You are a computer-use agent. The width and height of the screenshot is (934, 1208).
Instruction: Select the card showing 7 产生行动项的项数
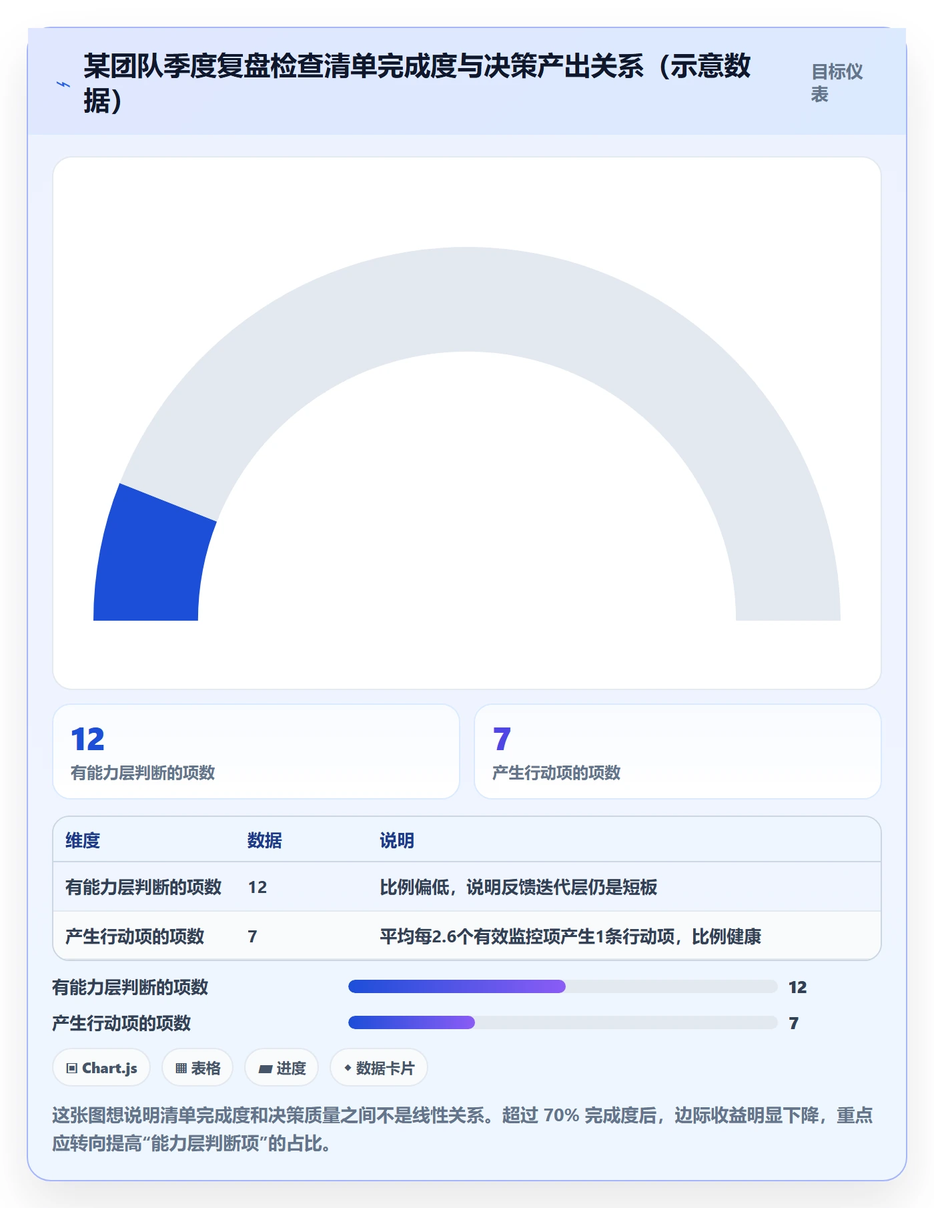(x=678, y=751)
